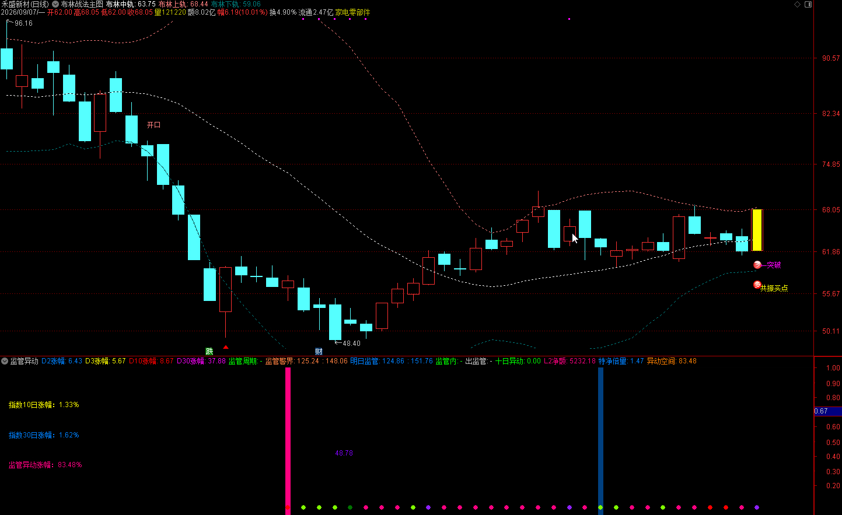Viewport: 842px width, 515px height.
Task: Click the blue 0.67 value tag on axis
Action: [x=827, y=411]
